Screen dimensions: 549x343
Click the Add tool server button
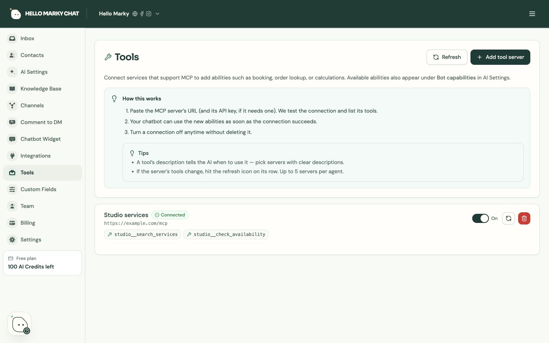500,57
